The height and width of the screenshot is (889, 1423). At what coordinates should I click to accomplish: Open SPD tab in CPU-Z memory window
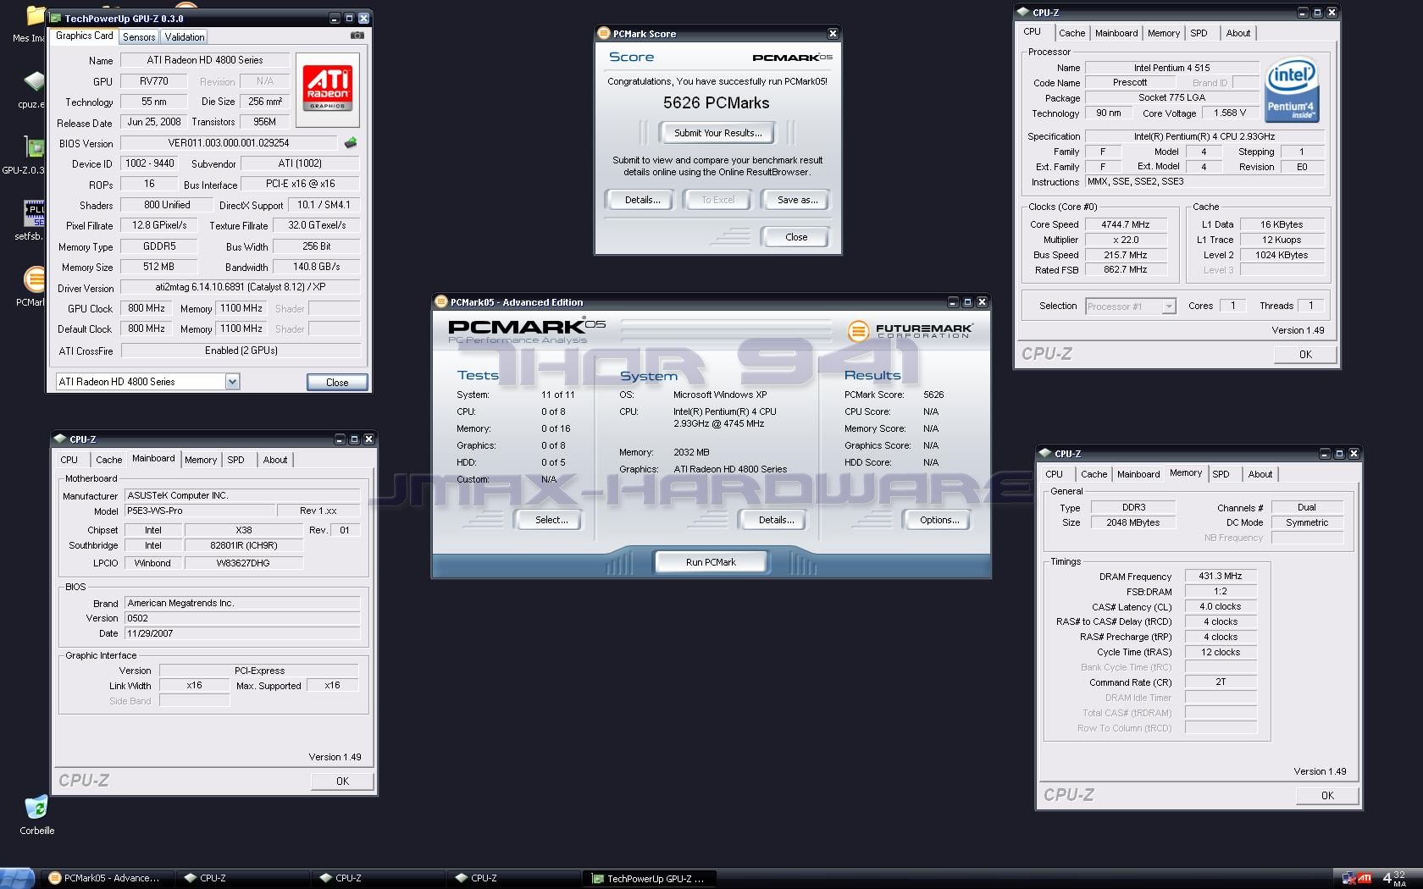[1221, 474]
